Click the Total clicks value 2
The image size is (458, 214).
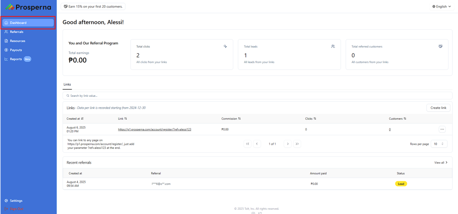[138, 55]
